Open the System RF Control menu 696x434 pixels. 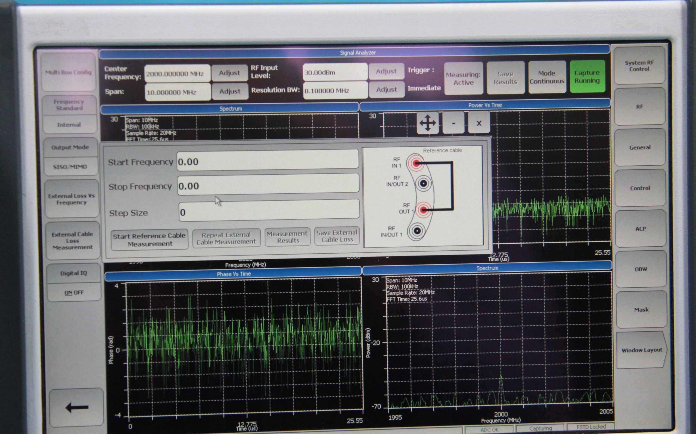[639, 66]
